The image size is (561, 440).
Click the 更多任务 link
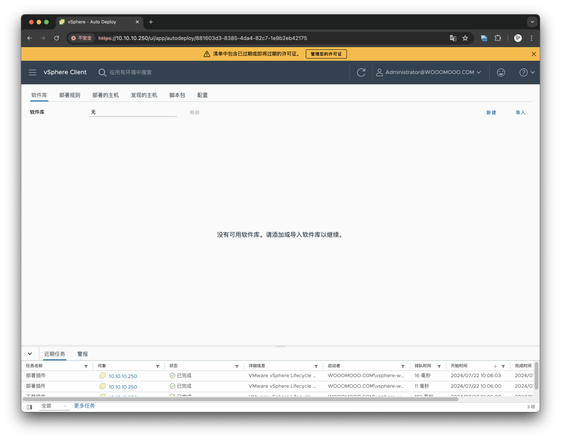[x=84, y=405]
